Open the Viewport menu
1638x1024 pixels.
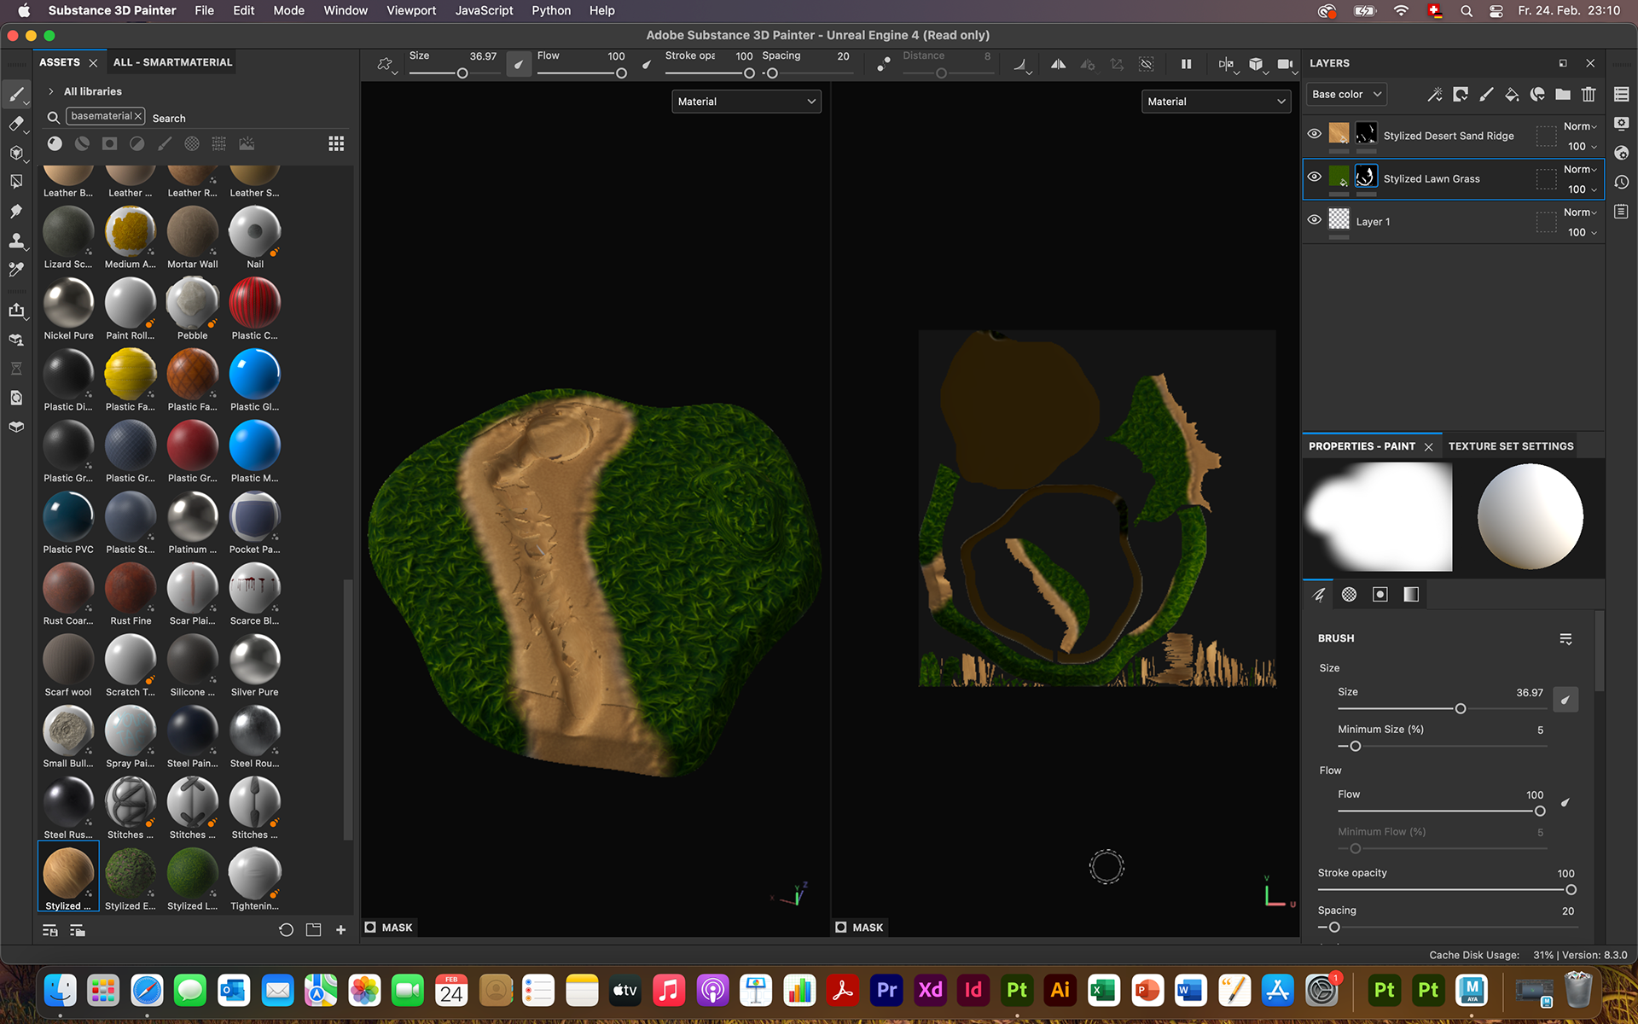(410, 10)
